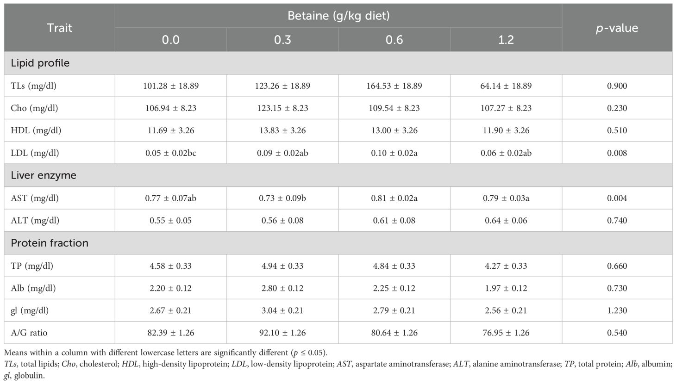Select the TLs (mg/dl) row label

34,86
